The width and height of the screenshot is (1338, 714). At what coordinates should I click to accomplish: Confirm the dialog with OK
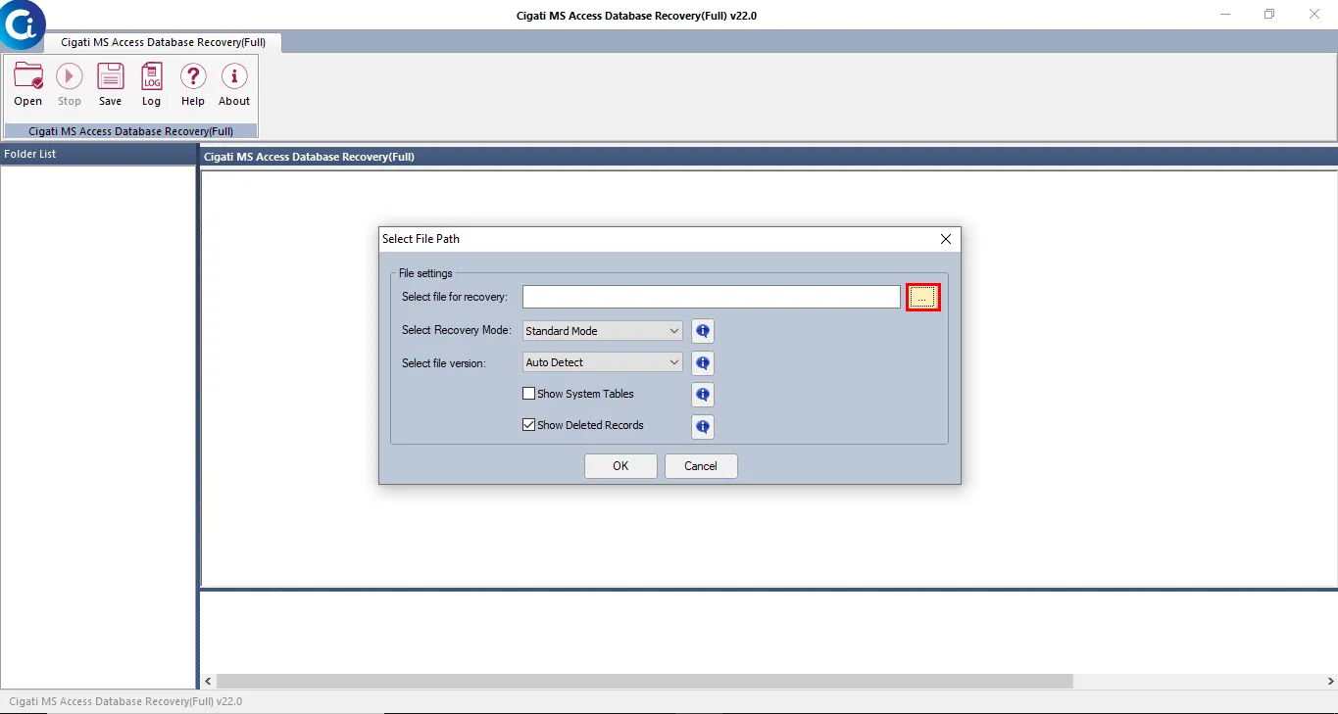[x=620, y=466]
